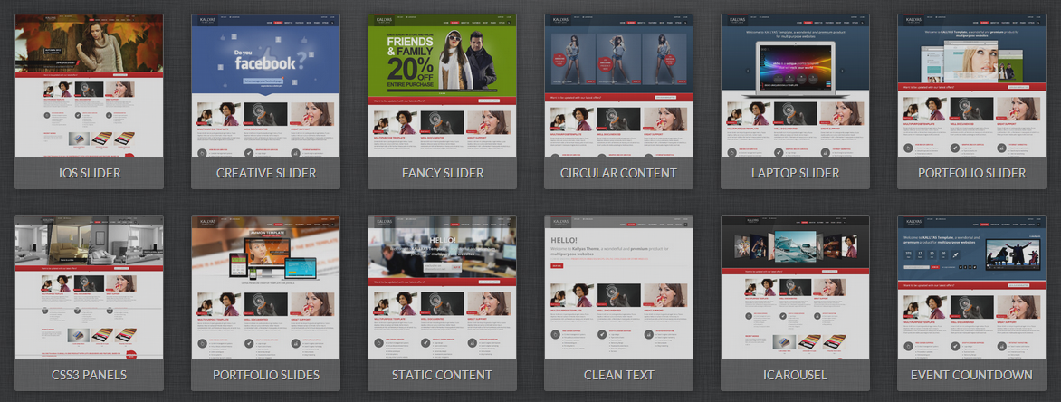Open the Event Countdown preview thumbnail
This screenshot has height=402, width=1061.
(x=971, y=288)
